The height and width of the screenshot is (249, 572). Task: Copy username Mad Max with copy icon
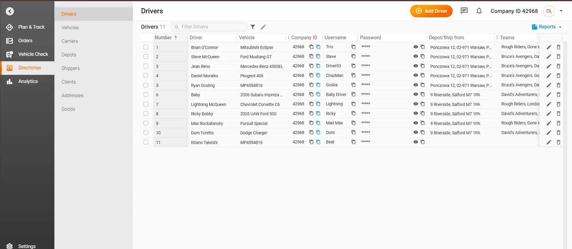pos(353,123)
